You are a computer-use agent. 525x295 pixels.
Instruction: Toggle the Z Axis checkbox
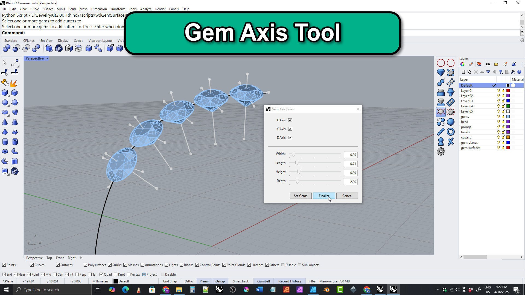click(x=290, y=138)
